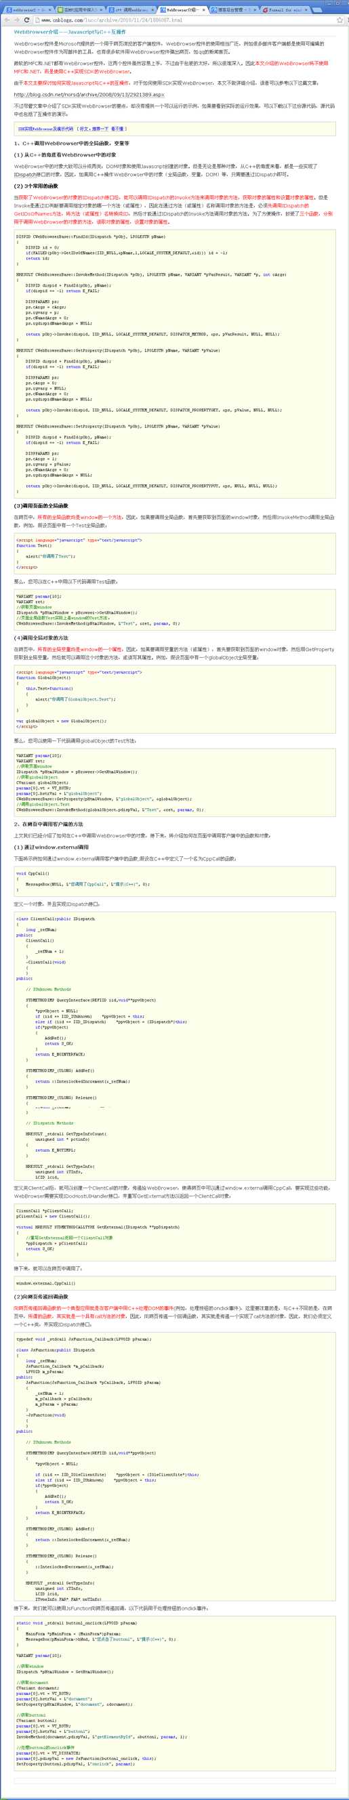The height and width of the screenshot is (1800, 349).
Task: Open the blog.csdn.net/norsd/archive link
Action: [x=89, y=94]
